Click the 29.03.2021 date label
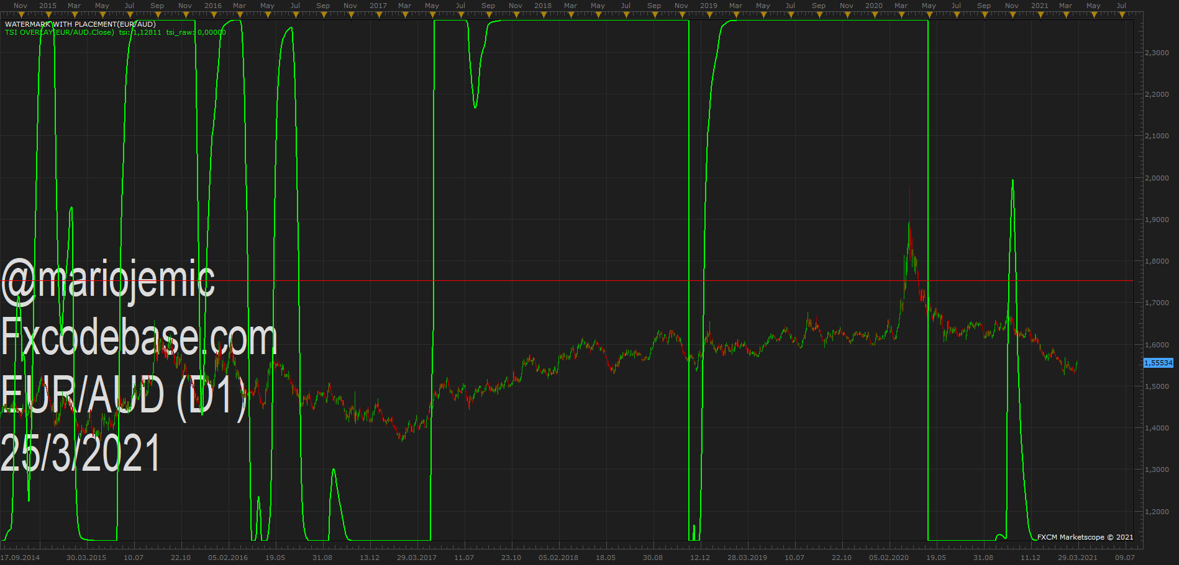 1078,558
